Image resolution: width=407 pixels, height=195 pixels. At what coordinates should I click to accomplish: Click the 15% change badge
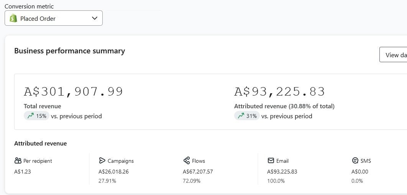coord(36,116)
